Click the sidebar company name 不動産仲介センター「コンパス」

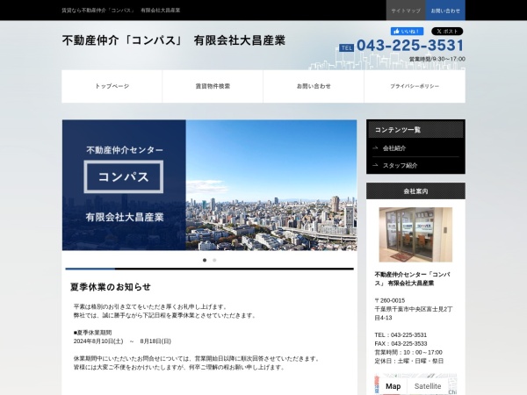413,279
